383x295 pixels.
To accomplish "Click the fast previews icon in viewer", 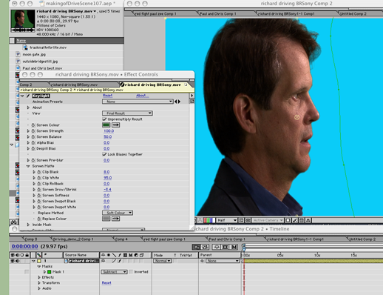I will tap(294, 220).
